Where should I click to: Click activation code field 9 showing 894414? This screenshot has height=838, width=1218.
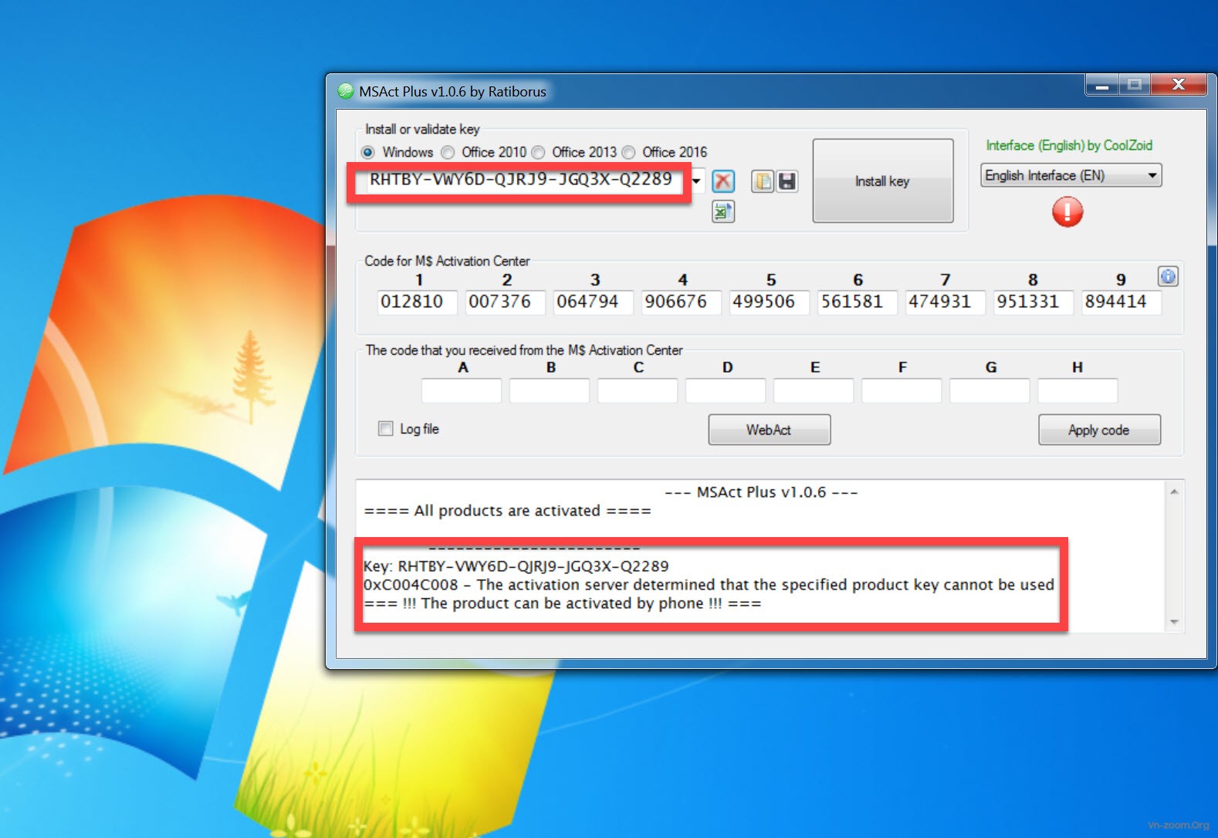[x=1122, y=302]
